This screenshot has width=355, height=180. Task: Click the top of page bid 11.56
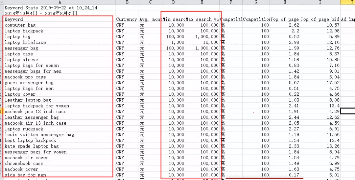tap(320, 134)
